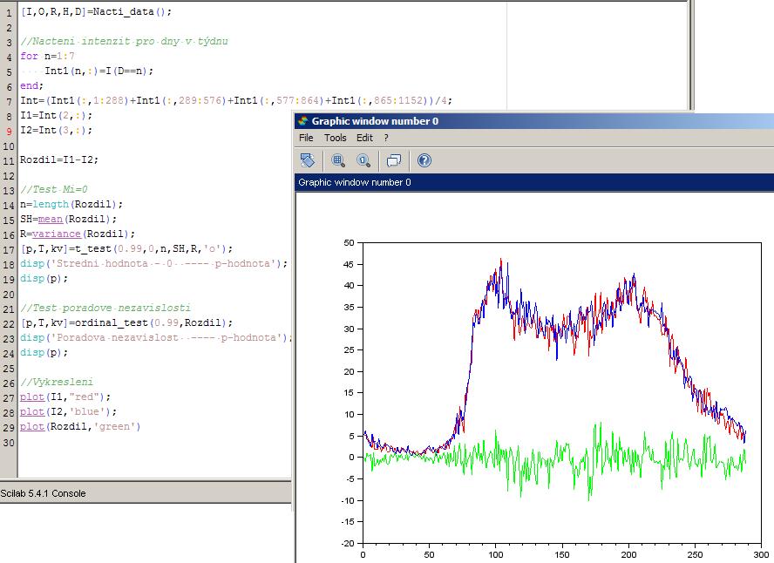
Task: Click the x-axis tick label '250'
Action: click(695, 554)
